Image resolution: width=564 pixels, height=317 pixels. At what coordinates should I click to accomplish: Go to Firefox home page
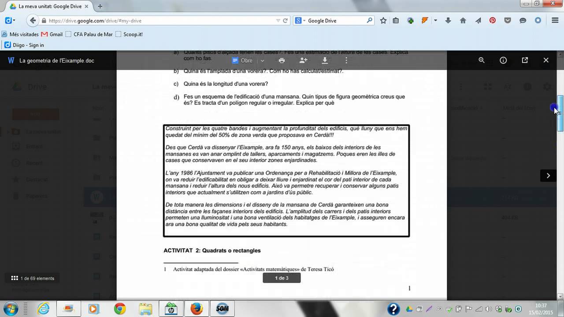click(x=463, y=21)
